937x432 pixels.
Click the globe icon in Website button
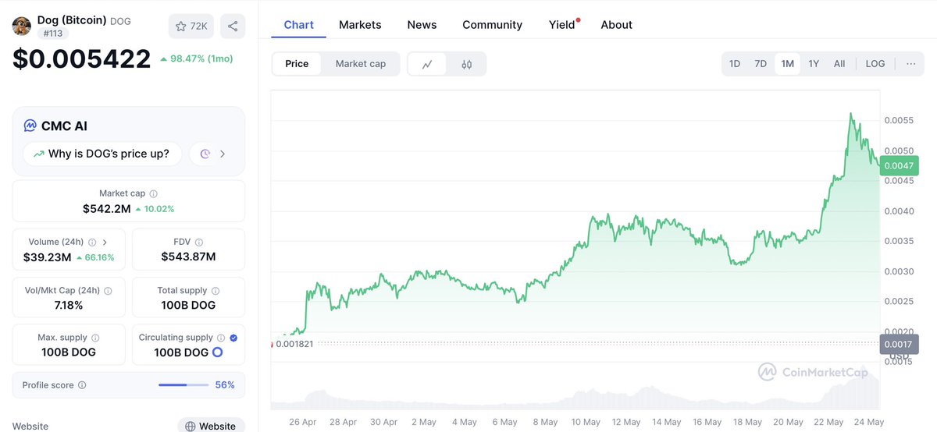(x=190, y=427)
